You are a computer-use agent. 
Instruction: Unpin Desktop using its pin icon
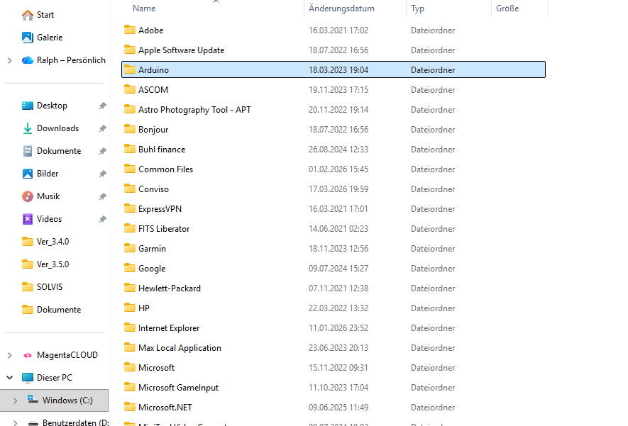point(102,106)
